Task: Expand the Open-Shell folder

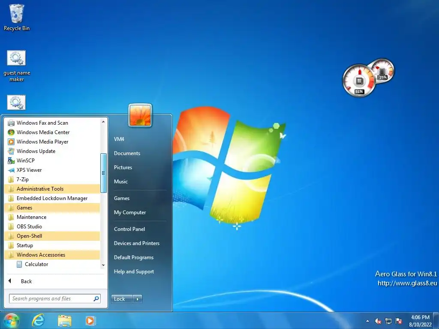Action: [52, 236]
